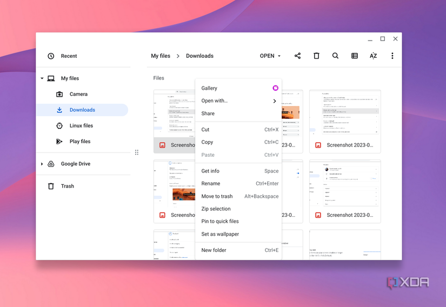
Task: Close the Files window
Action: [x=395, y=39]
